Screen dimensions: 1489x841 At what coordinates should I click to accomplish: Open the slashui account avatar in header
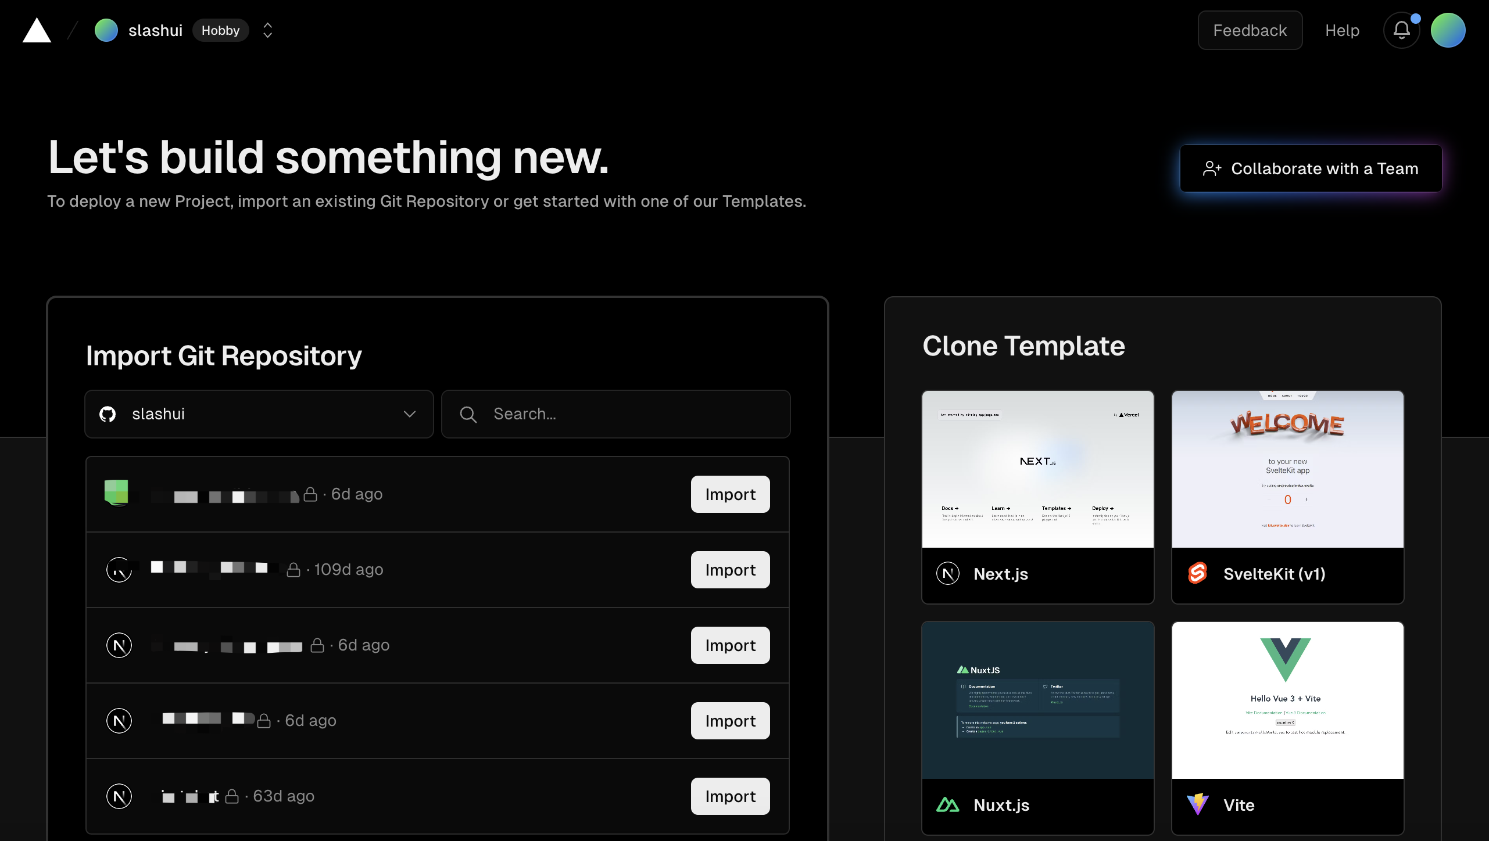click(106, 30)
